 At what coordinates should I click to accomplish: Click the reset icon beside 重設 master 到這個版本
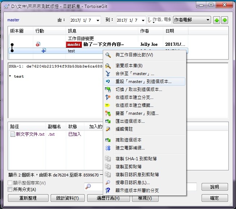coord(108,81)
